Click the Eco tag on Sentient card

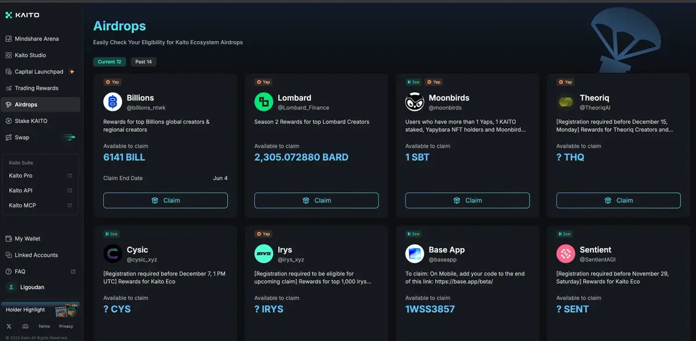click(x=564, y=234)
